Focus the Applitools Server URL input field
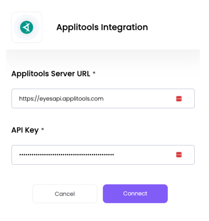The image size is (209, 221). [103, 98]
